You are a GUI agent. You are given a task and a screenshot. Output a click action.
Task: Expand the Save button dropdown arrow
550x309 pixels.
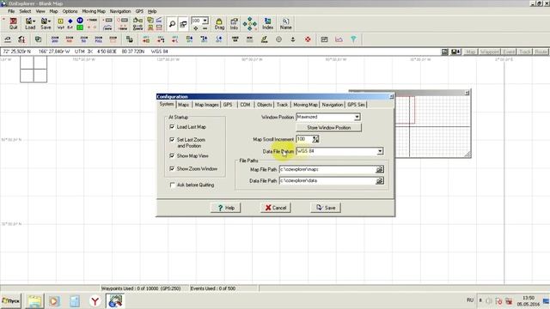click(50, 21)
